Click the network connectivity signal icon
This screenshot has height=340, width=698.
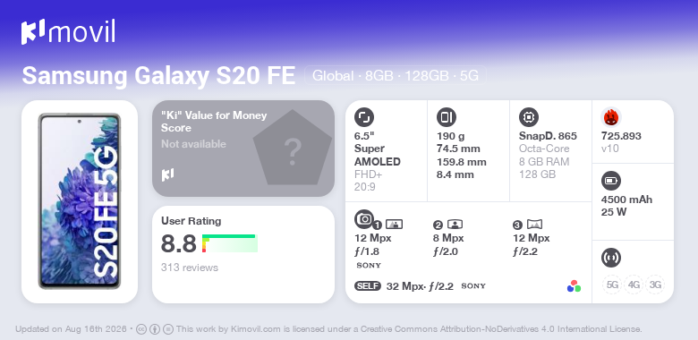tap(611, 257)
